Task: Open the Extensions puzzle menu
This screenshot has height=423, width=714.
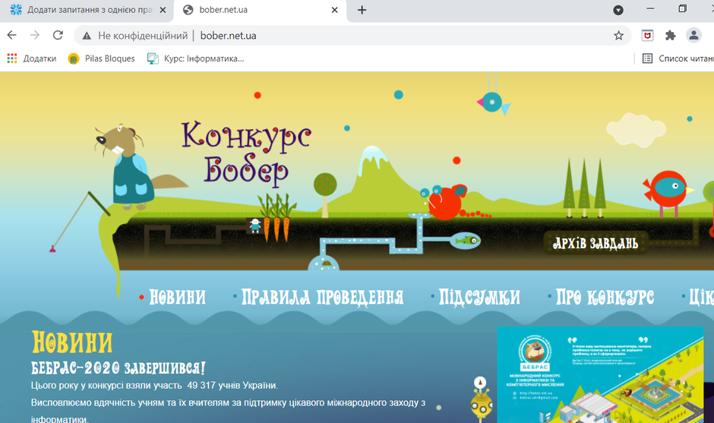Action: 670,36
